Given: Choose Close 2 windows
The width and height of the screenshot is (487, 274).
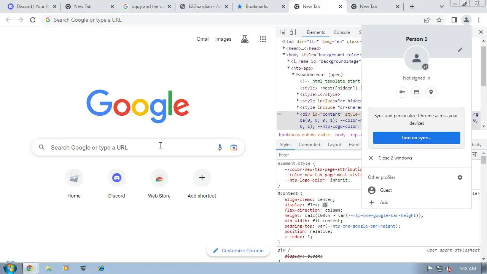Looking at the screenshot, I should [416, 158].
